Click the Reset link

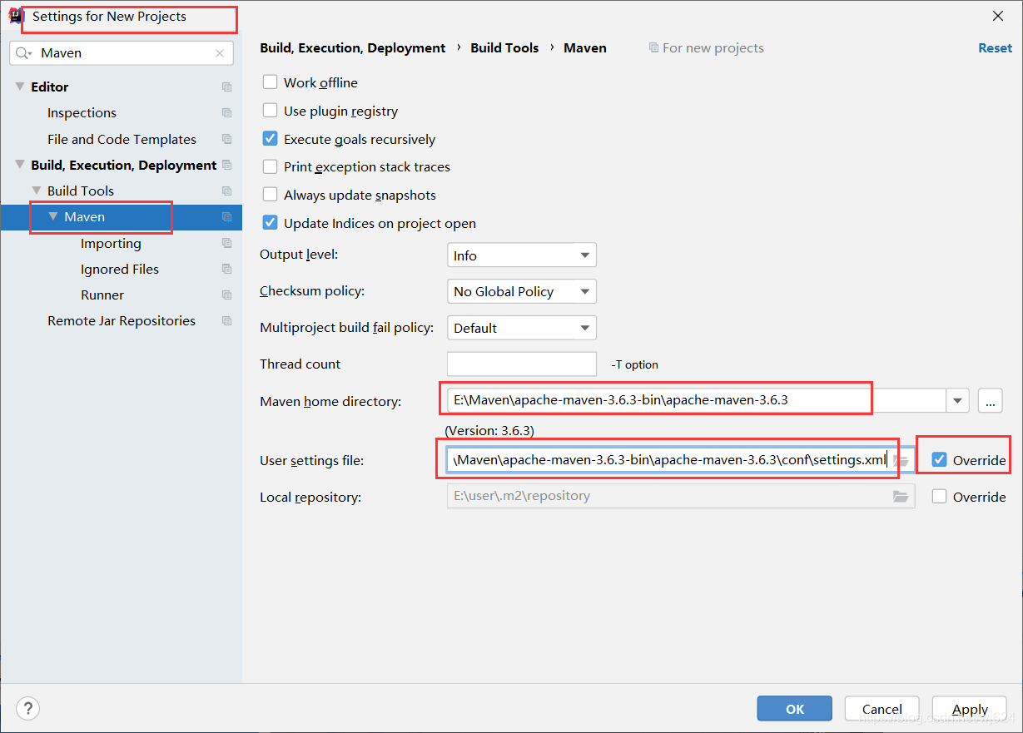995,48
